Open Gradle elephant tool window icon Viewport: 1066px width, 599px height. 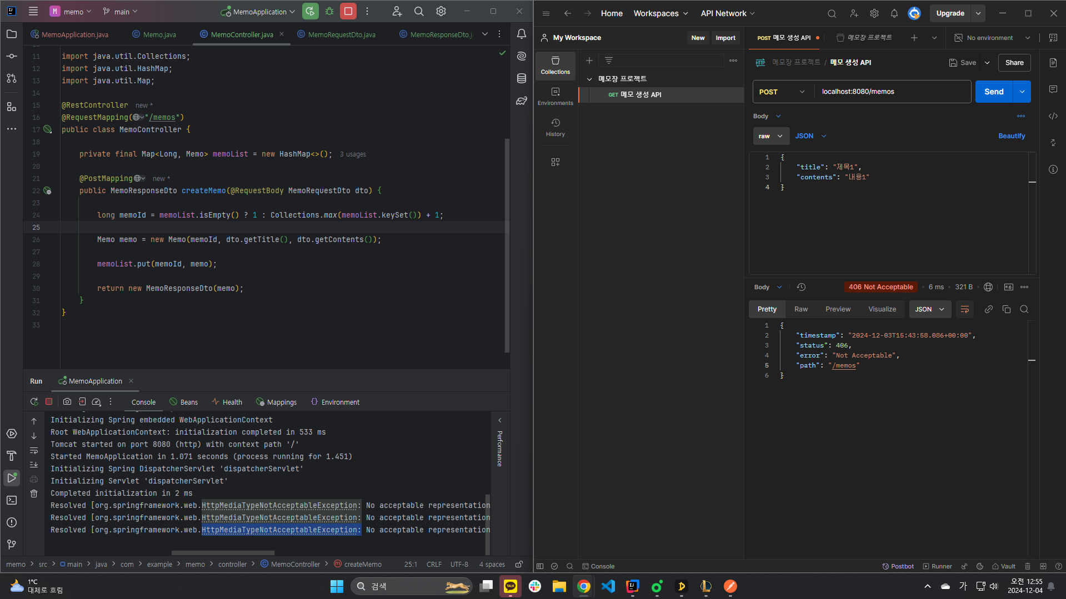point(521,100)
